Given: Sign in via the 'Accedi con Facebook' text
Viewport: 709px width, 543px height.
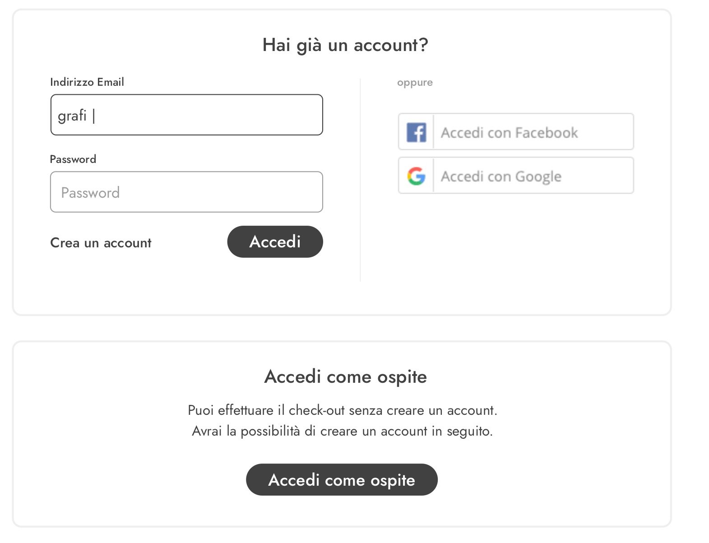Looking at the screenshot, I should pos(509,133).
